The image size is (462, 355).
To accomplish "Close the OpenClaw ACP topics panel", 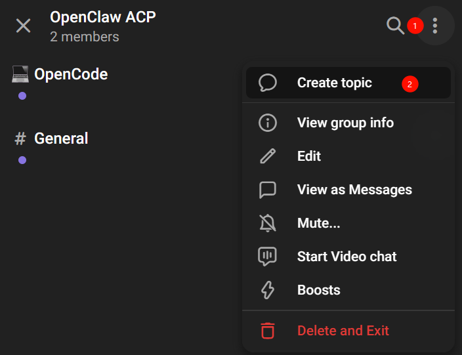I will click(x=23, y=26).
